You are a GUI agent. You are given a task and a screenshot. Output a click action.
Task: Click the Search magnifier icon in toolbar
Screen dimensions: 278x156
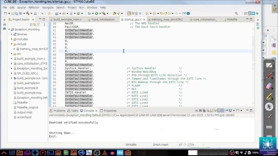tap(236, 13)
